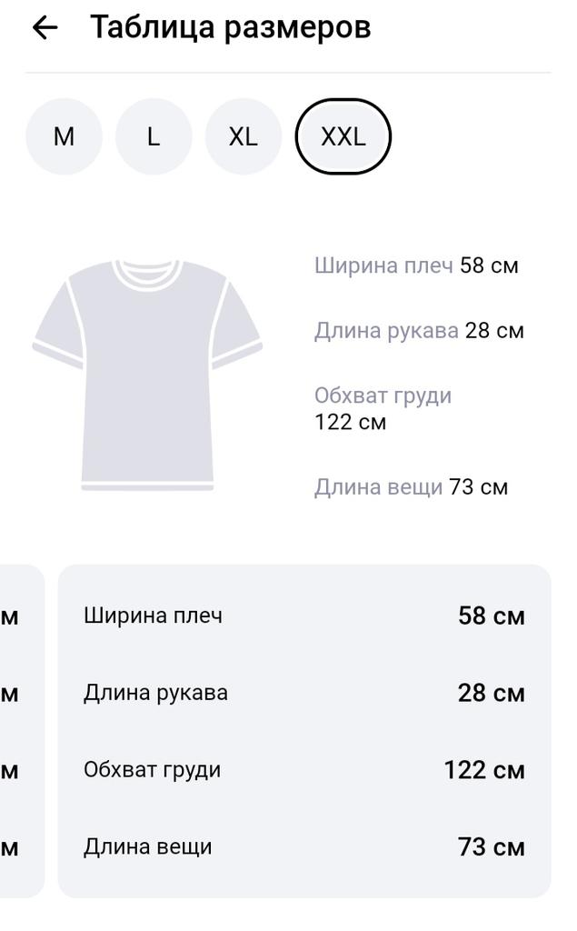Click the bold "73 см" value in the card
This screenshot has height=931, width=577.
[x=492, y=848]
